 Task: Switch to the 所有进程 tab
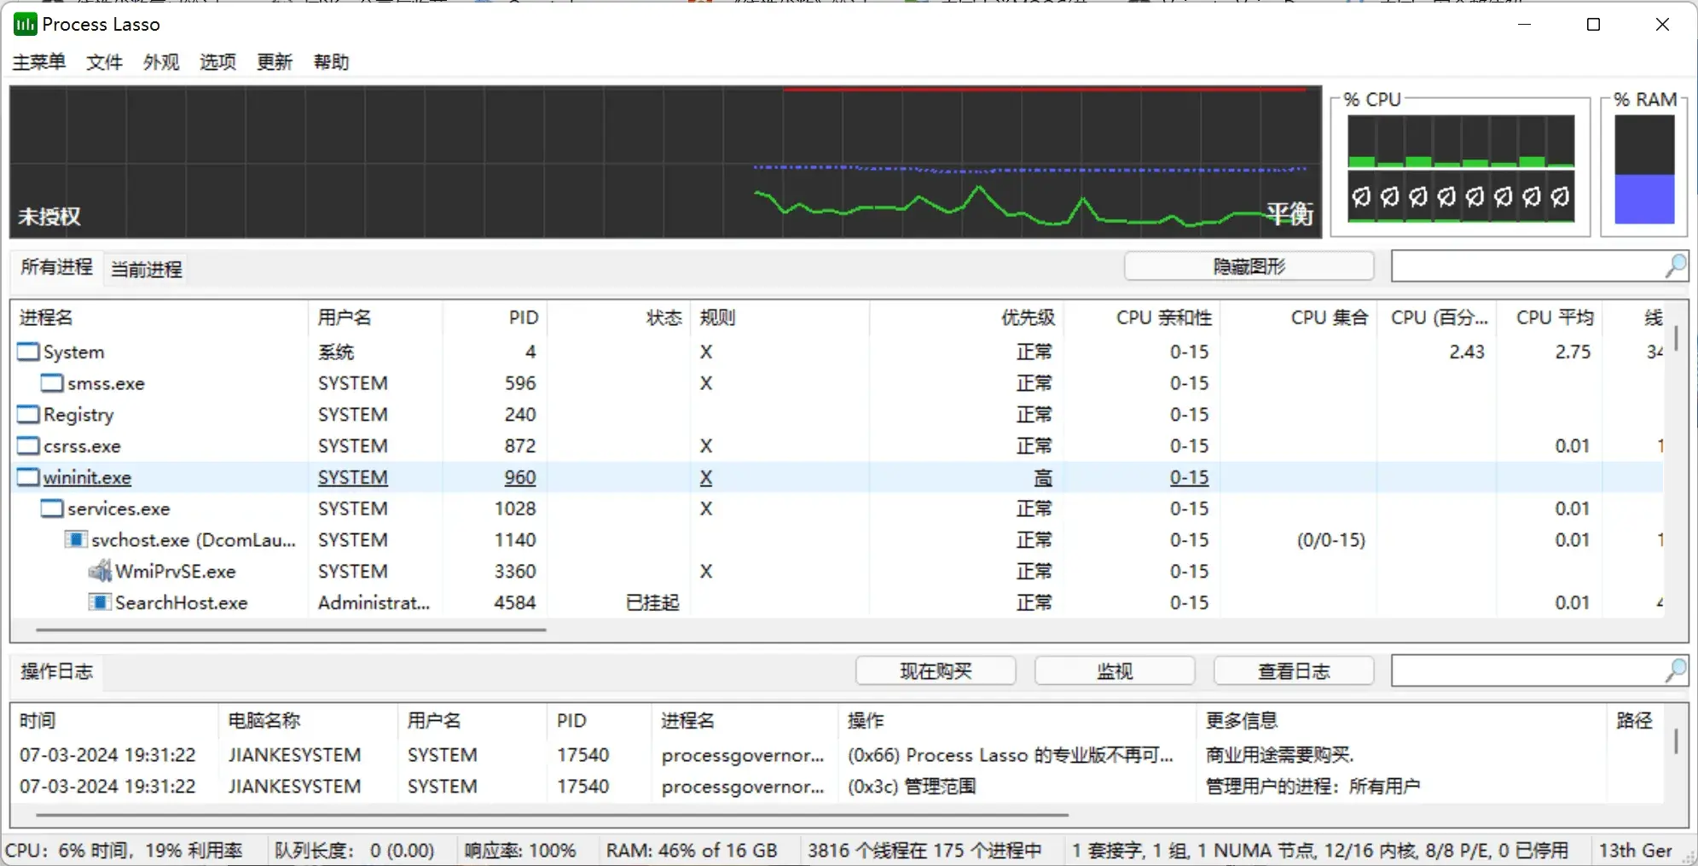point(56,267)
